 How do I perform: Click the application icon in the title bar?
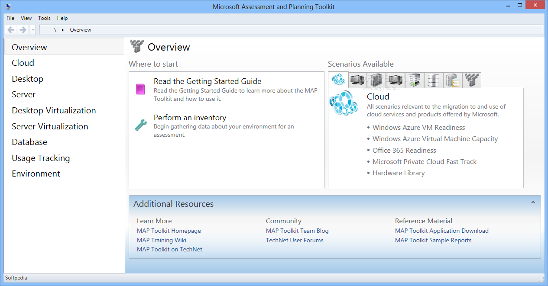[8, 6]
